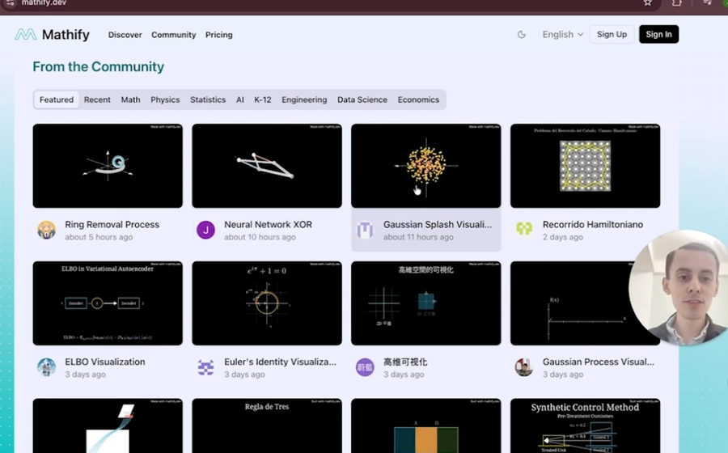Bookmark page with browser star icon
The image size is (728, 453).
click(x=647, y=3)
